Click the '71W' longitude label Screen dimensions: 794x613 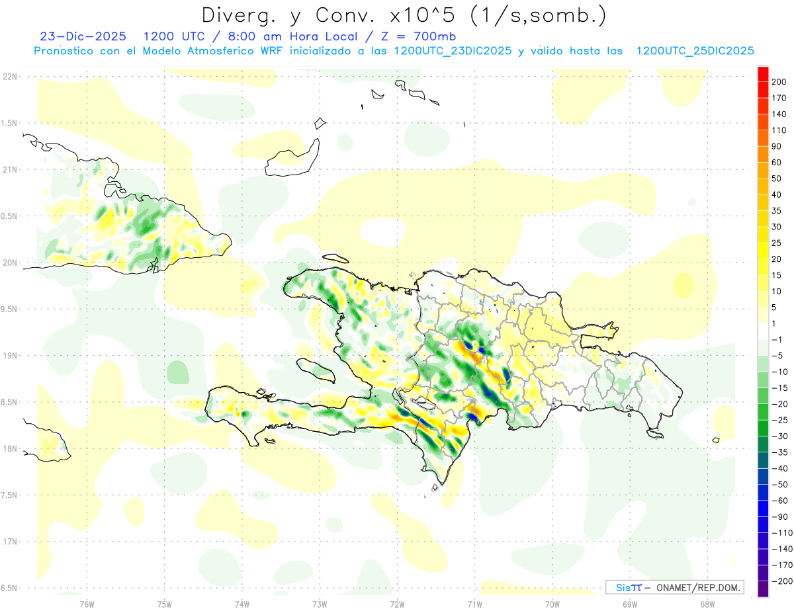click(x=474, y=604)
